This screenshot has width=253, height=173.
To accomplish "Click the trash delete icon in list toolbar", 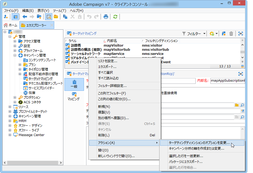I will pyautogui.click(x=231, y=34).
